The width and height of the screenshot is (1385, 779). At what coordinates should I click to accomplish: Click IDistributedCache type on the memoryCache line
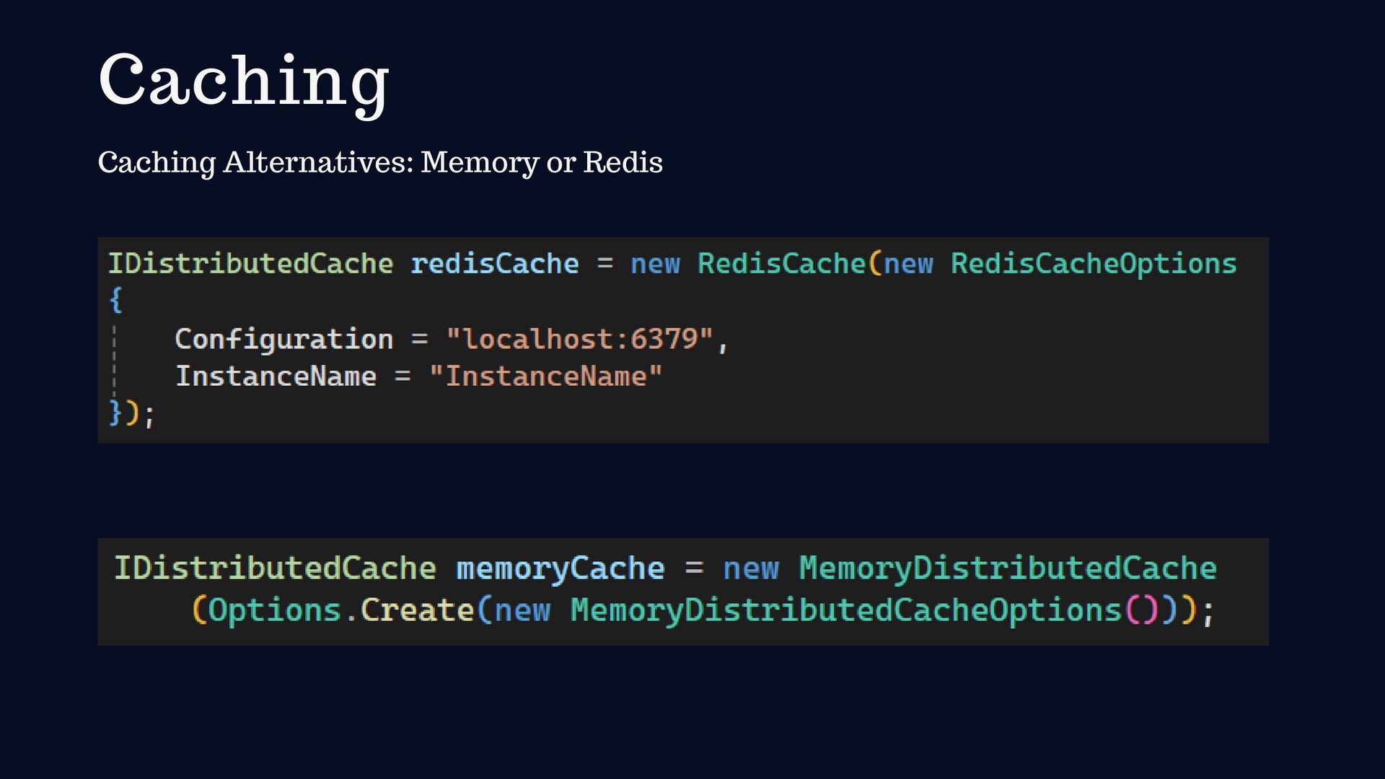click(x=275, y=568)
